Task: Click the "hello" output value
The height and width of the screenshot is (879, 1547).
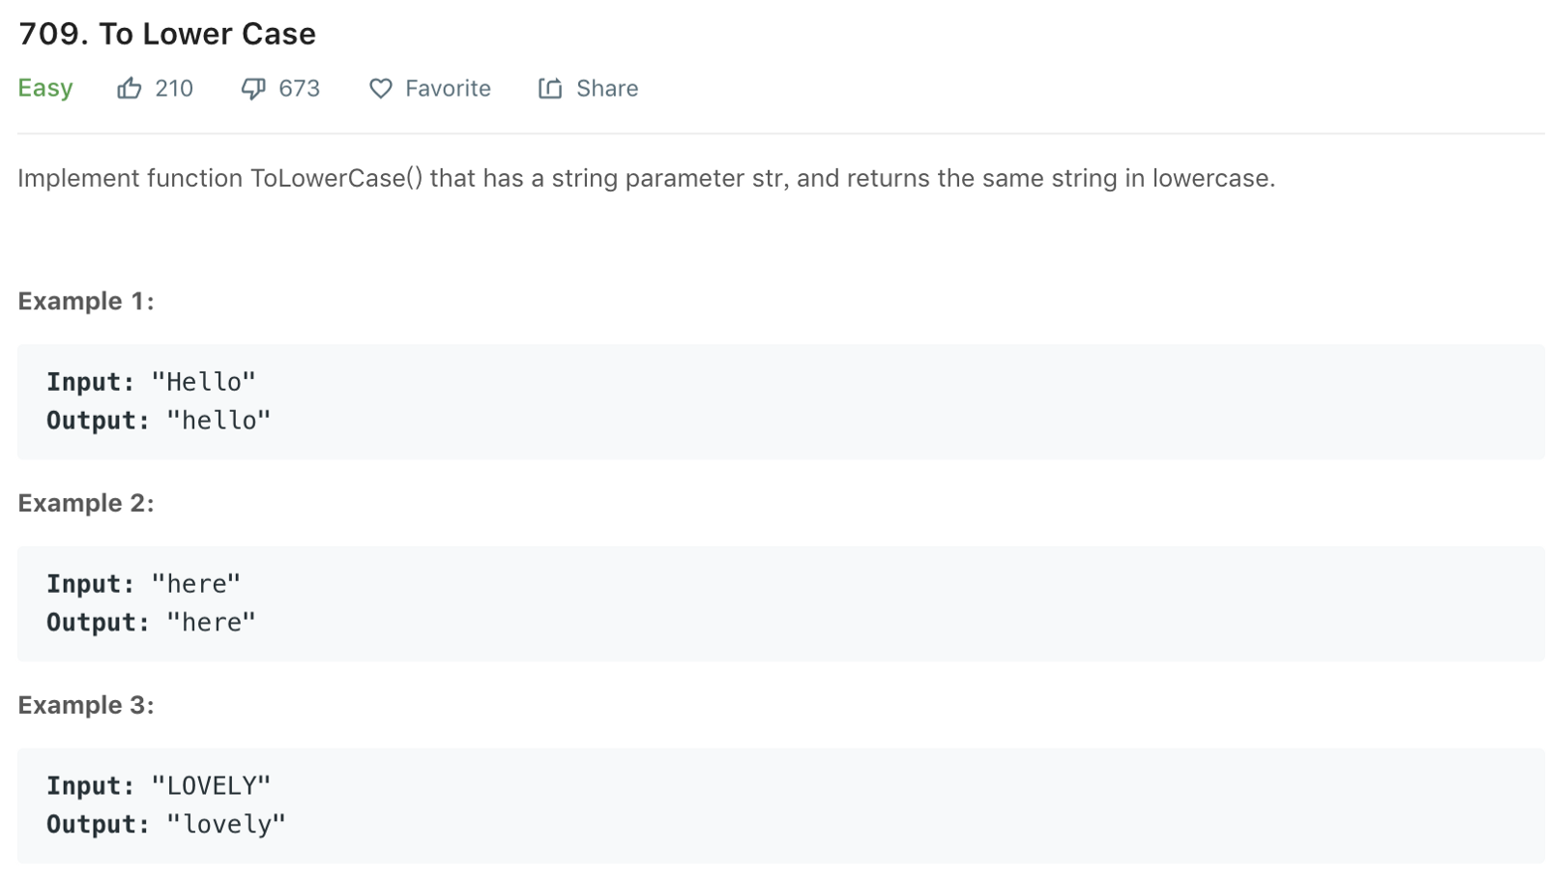Action: click(x=219, y=421)
